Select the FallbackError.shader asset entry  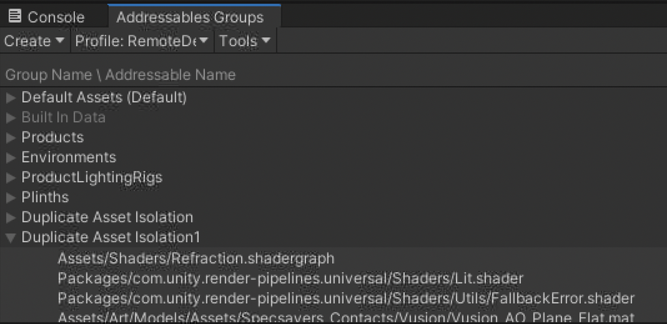tap(345, 299)
